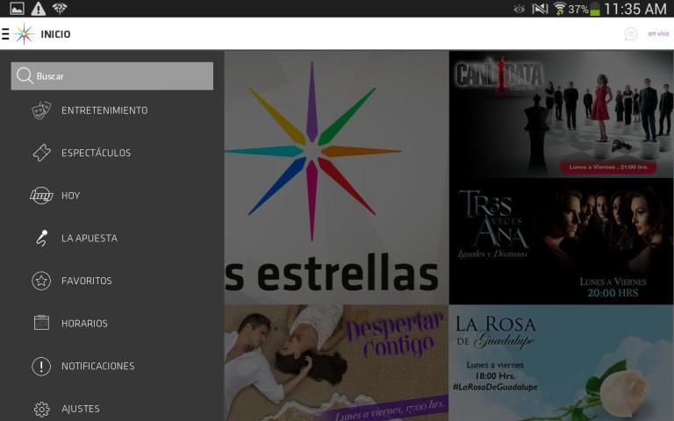Tap the microphone icon for La Apuesta
This screenshot has height=421, width=674.
[41, 238]
